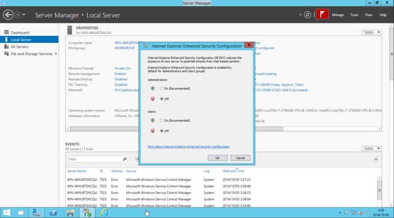
Task: Select Administrators On (Recommended) radio
Action: 162,89
